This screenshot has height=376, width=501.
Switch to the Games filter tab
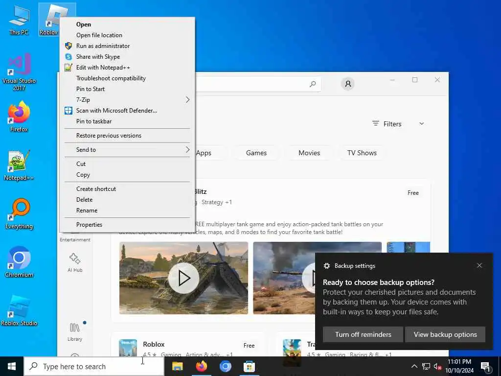click(256, 153)
